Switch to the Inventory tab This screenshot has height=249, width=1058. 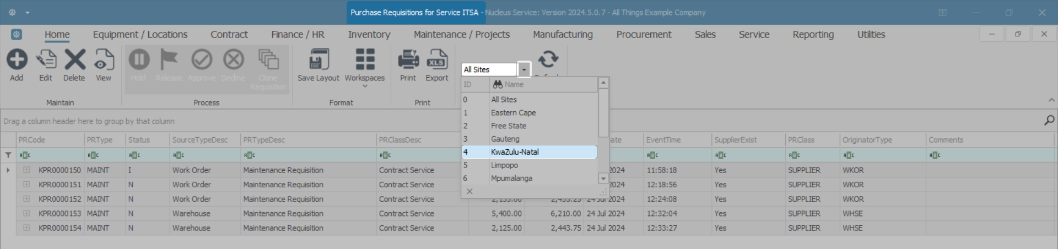pyautogui.click(x=369, y=34)
